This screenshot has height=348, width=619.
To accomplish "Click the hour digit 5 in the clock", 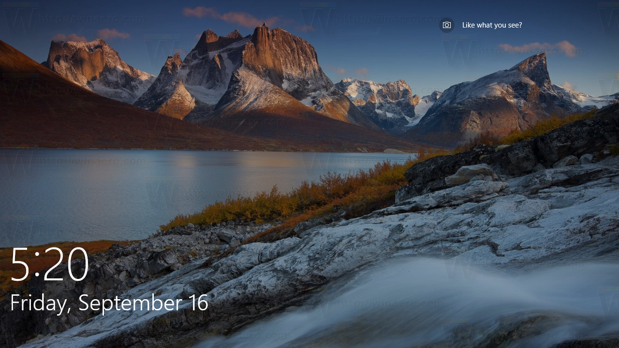I will pyautogui.click(x=20, y=264).
